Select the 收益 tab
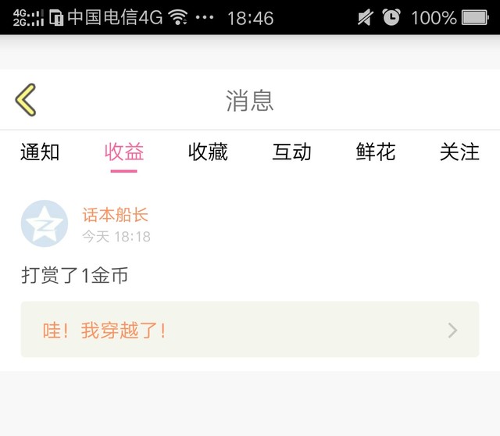Screen dimensions: 500x436 tap(124, 152)
